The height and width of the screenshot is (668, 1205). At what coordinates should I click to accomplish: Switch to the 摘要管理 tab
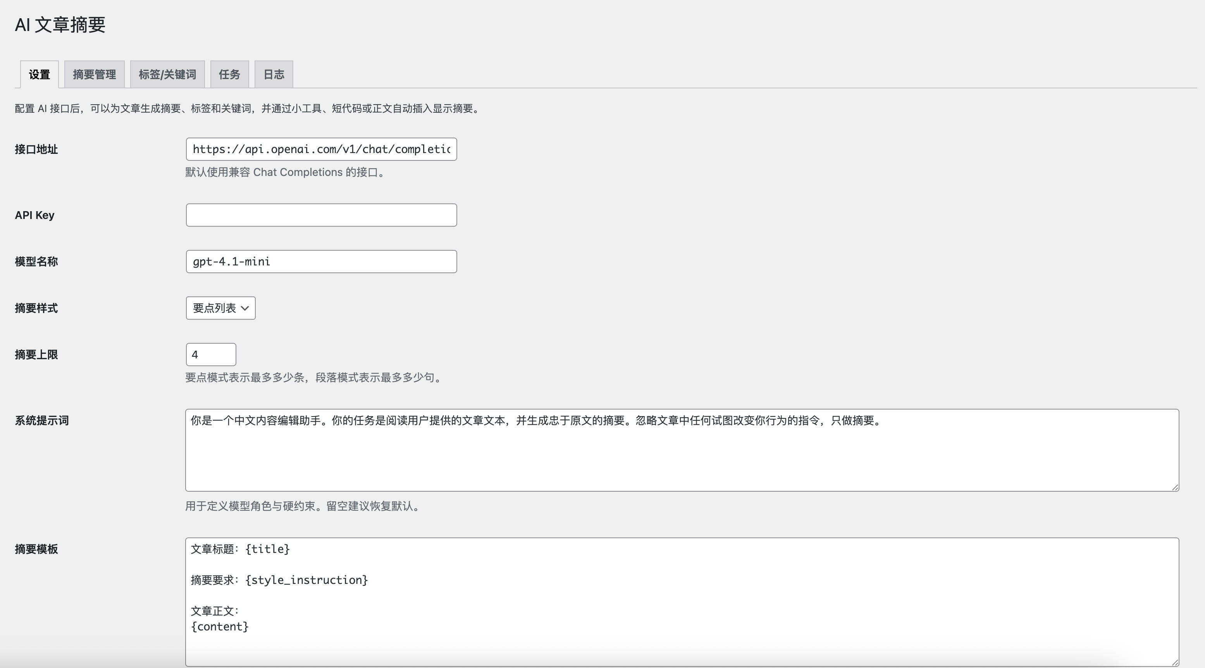tap(95, 74)
